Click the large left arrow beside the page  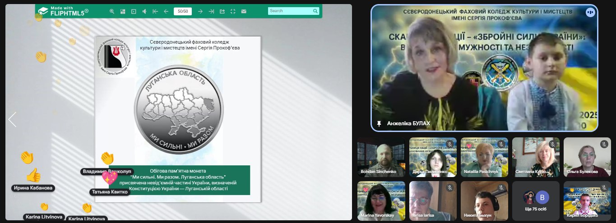tap(12, 119)
